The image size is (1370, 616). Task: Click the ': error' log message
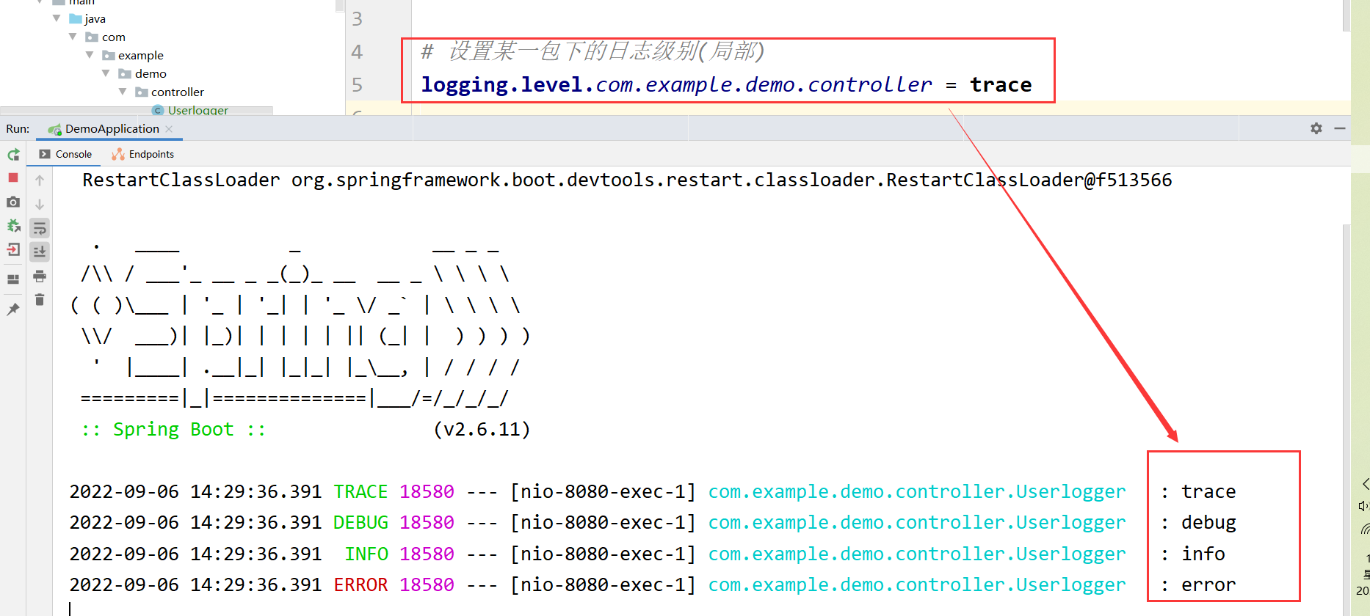(1198, 584)
